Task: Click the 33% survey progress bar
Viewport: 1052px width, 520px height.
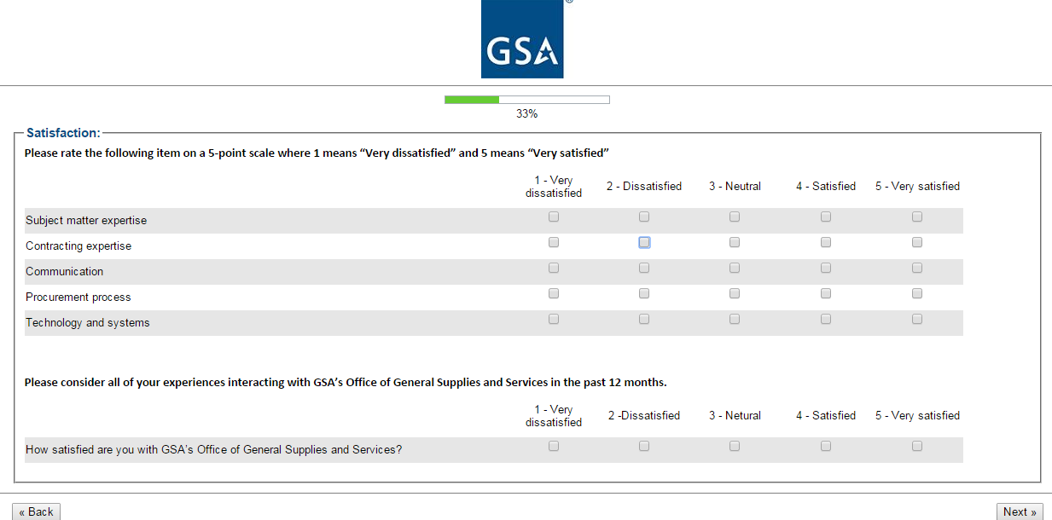Action: click(x=526, y=100)
